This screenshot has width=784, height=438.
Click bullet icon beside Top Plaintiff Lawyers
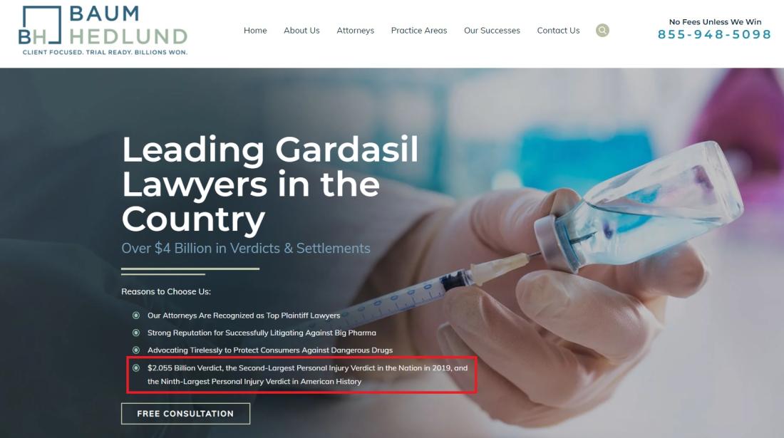pyautogui.click(x=136, y=316)
